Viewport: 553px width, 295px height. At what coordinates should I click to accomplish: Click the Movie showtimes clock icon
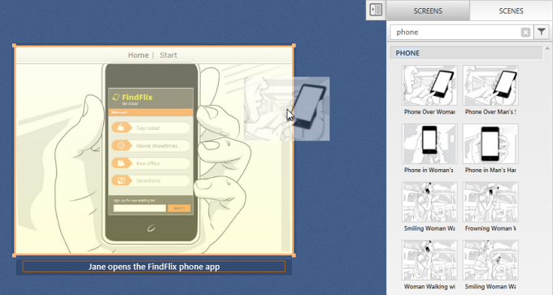coord(120,145)
